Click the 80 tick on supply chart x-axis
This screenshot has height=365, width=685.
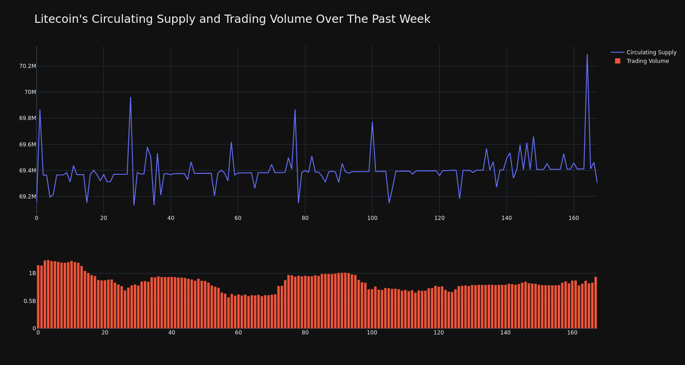point(305,218)
